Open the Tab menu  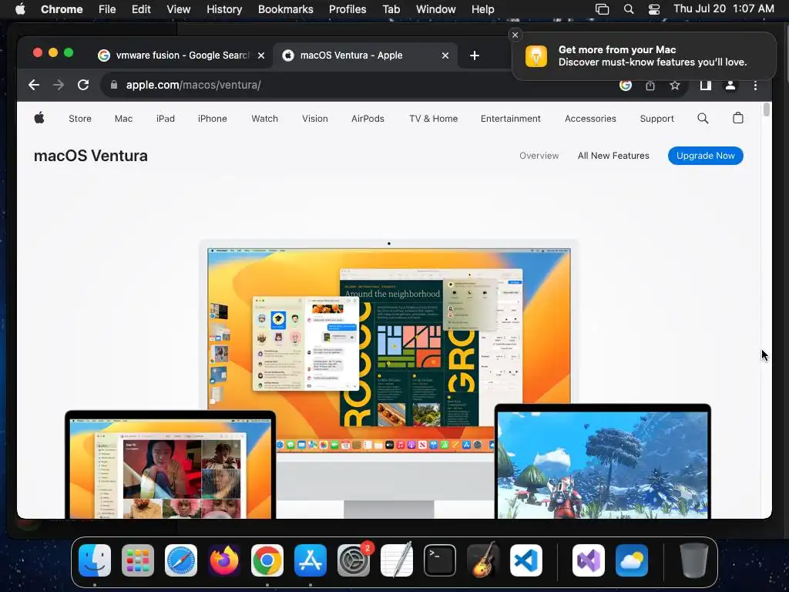coord(391,9)
